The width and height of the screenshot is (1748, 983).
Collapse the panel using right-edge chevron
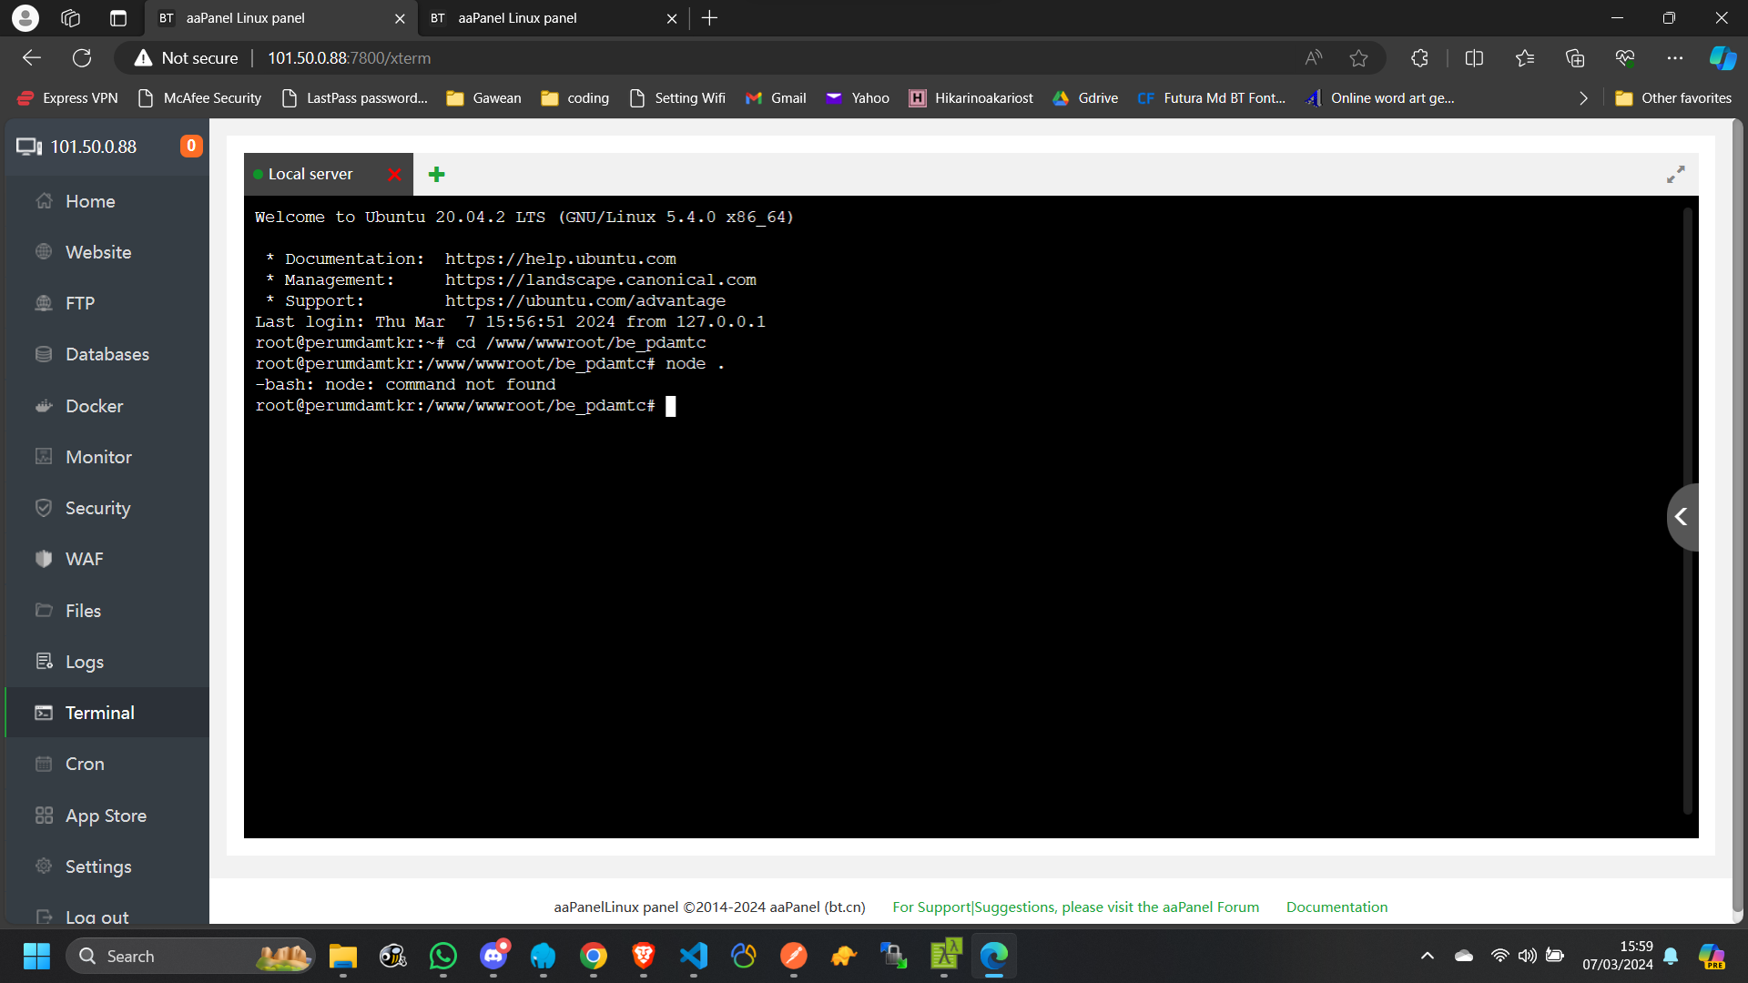click(x=1682, y=516)
